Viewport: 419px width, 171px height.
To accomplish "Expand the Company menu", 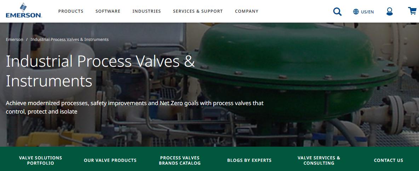I will coord(247,11).
